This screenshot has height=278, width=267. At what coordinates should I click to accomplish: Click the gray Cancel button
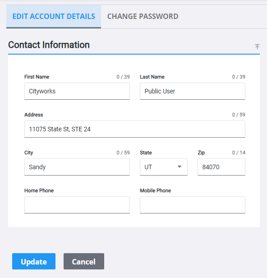click(84, 261)
